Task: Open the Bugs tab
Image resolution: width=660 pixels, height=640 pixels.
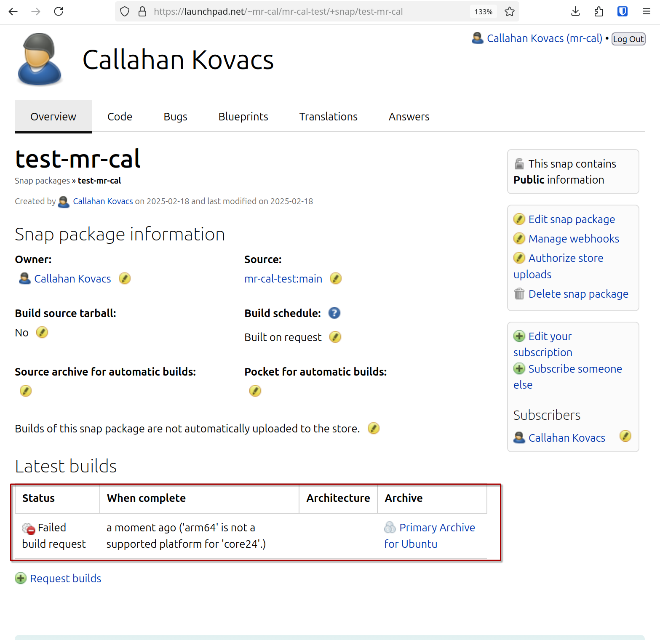Action: 175,117
